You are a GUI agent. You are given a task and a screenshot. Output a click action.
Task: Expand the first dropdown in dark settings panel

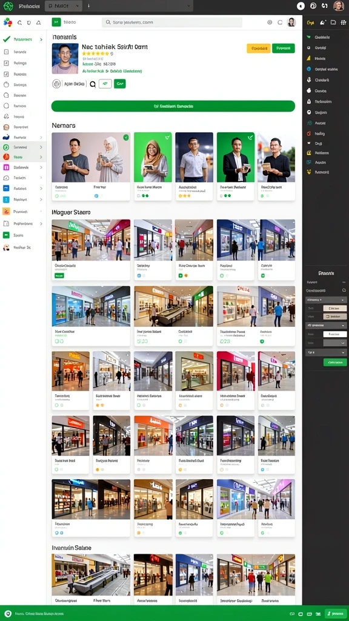(x=326, y=300)
